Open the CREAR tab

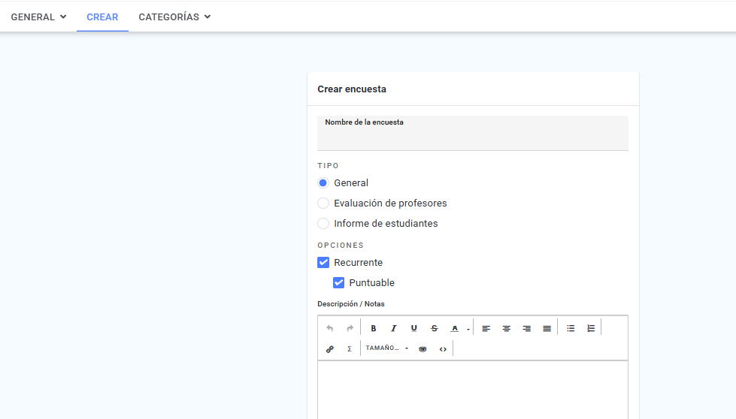click(x=102, y=17)
